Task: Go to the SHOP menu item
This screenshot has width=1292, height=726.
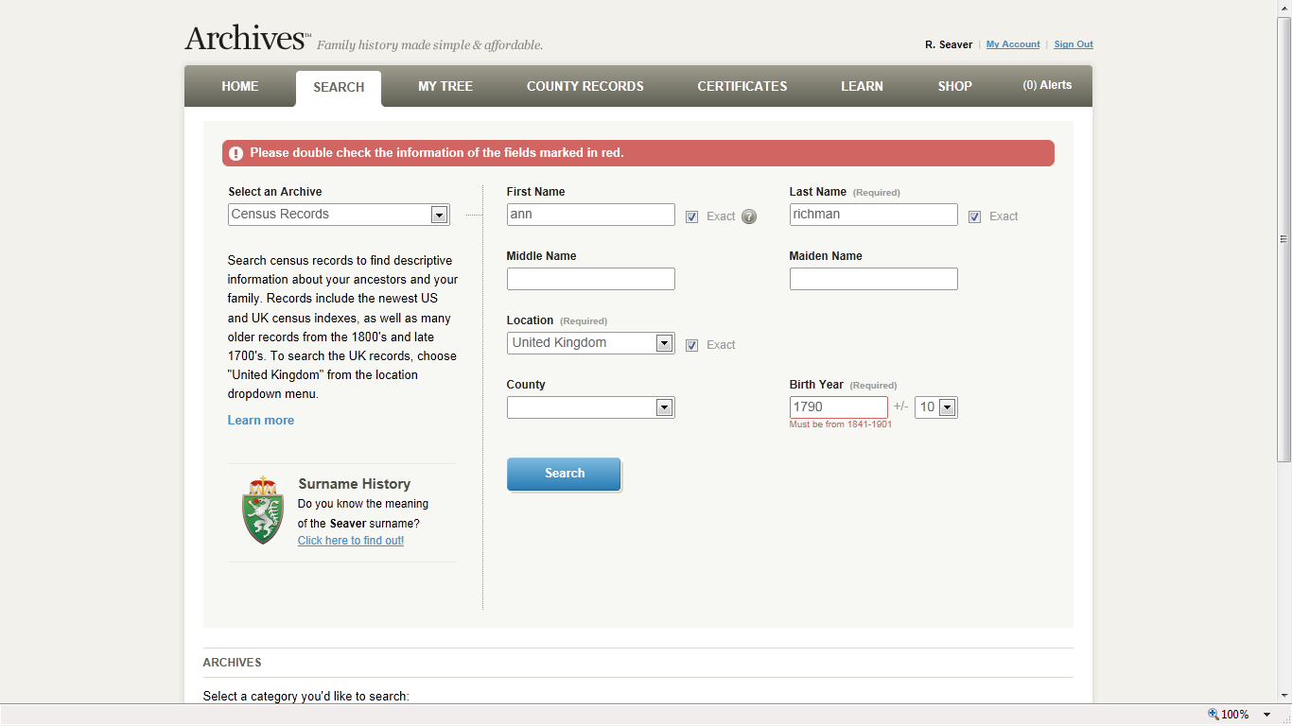Action: 954,86
